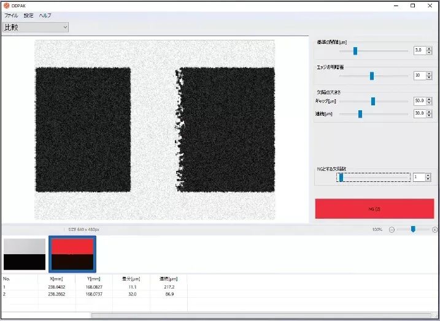Viewport: 440px width, 321px height.
Task: Click the Y value 168.0737 cell
Action: 94,294
